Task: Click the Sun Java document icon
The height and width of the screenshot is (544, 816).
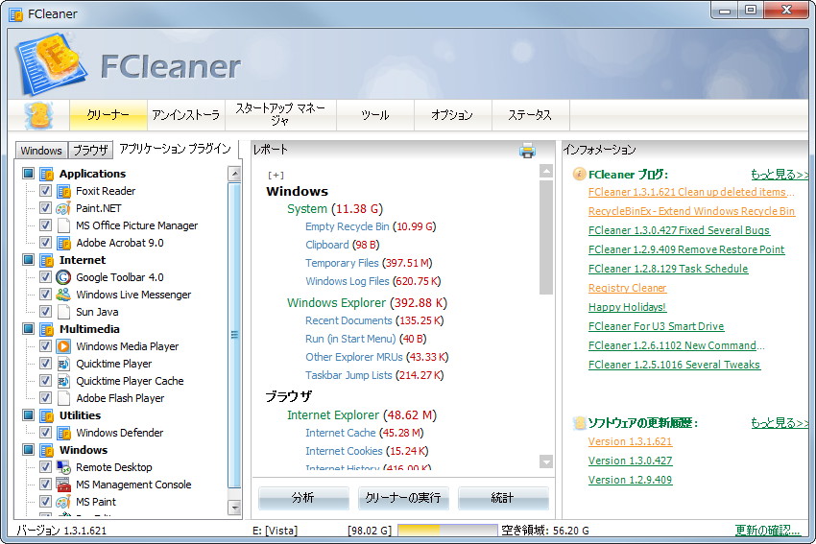Action: 63,312
